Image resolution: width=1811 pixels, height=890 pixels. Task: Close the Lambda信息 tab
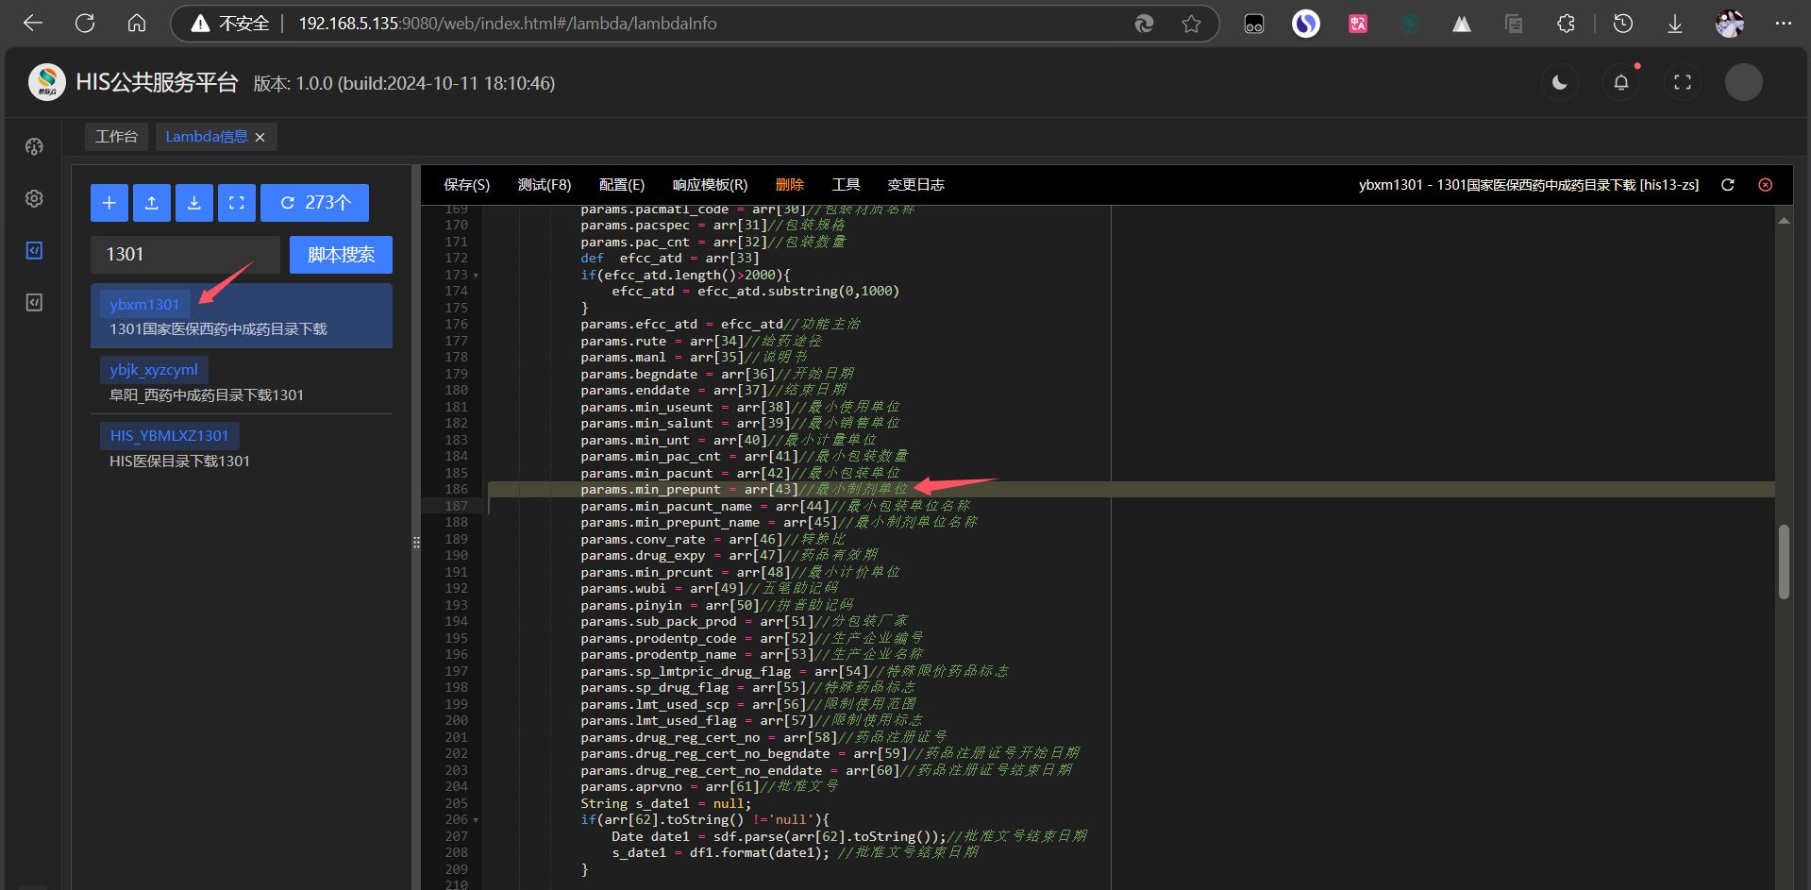point(260,138)
